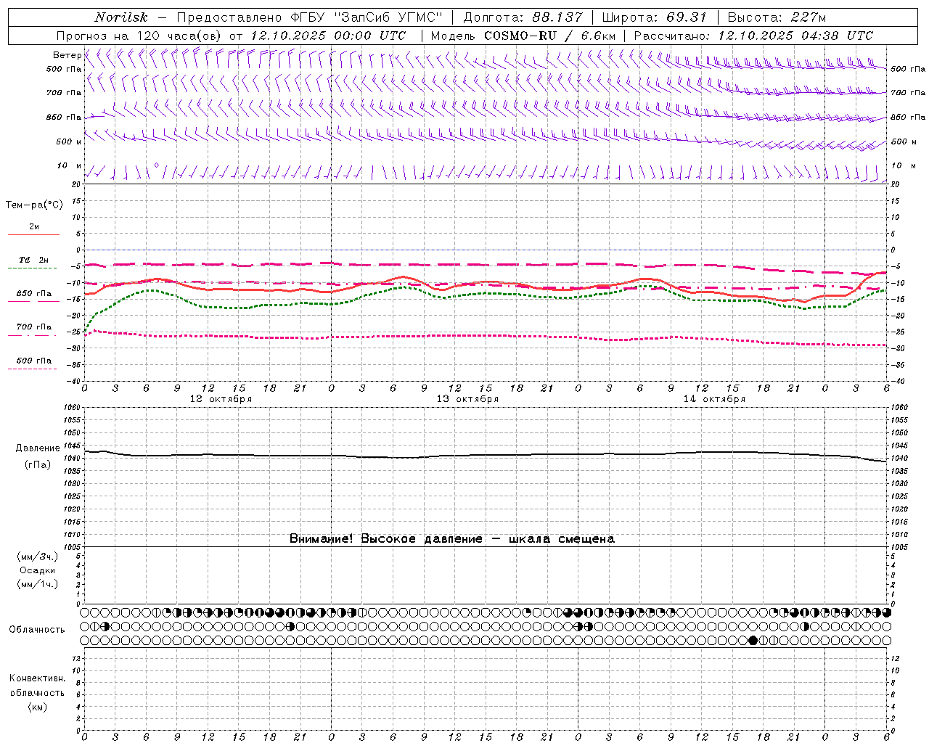Click 'Рассчитано: 12.10.2025 04:38 UTC' timestamp
929x743 pixels.
(x=753, y=36)
